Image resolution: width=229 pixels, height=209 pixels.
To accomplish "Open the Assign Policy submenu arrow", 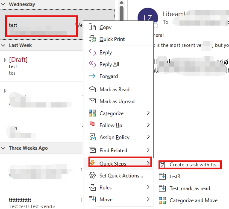I will 148,137.
